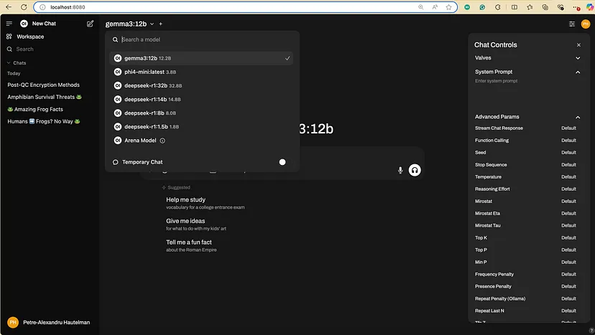Toggle Min P Default value
Screen dimensions: 595x335
tap(568, 263)
